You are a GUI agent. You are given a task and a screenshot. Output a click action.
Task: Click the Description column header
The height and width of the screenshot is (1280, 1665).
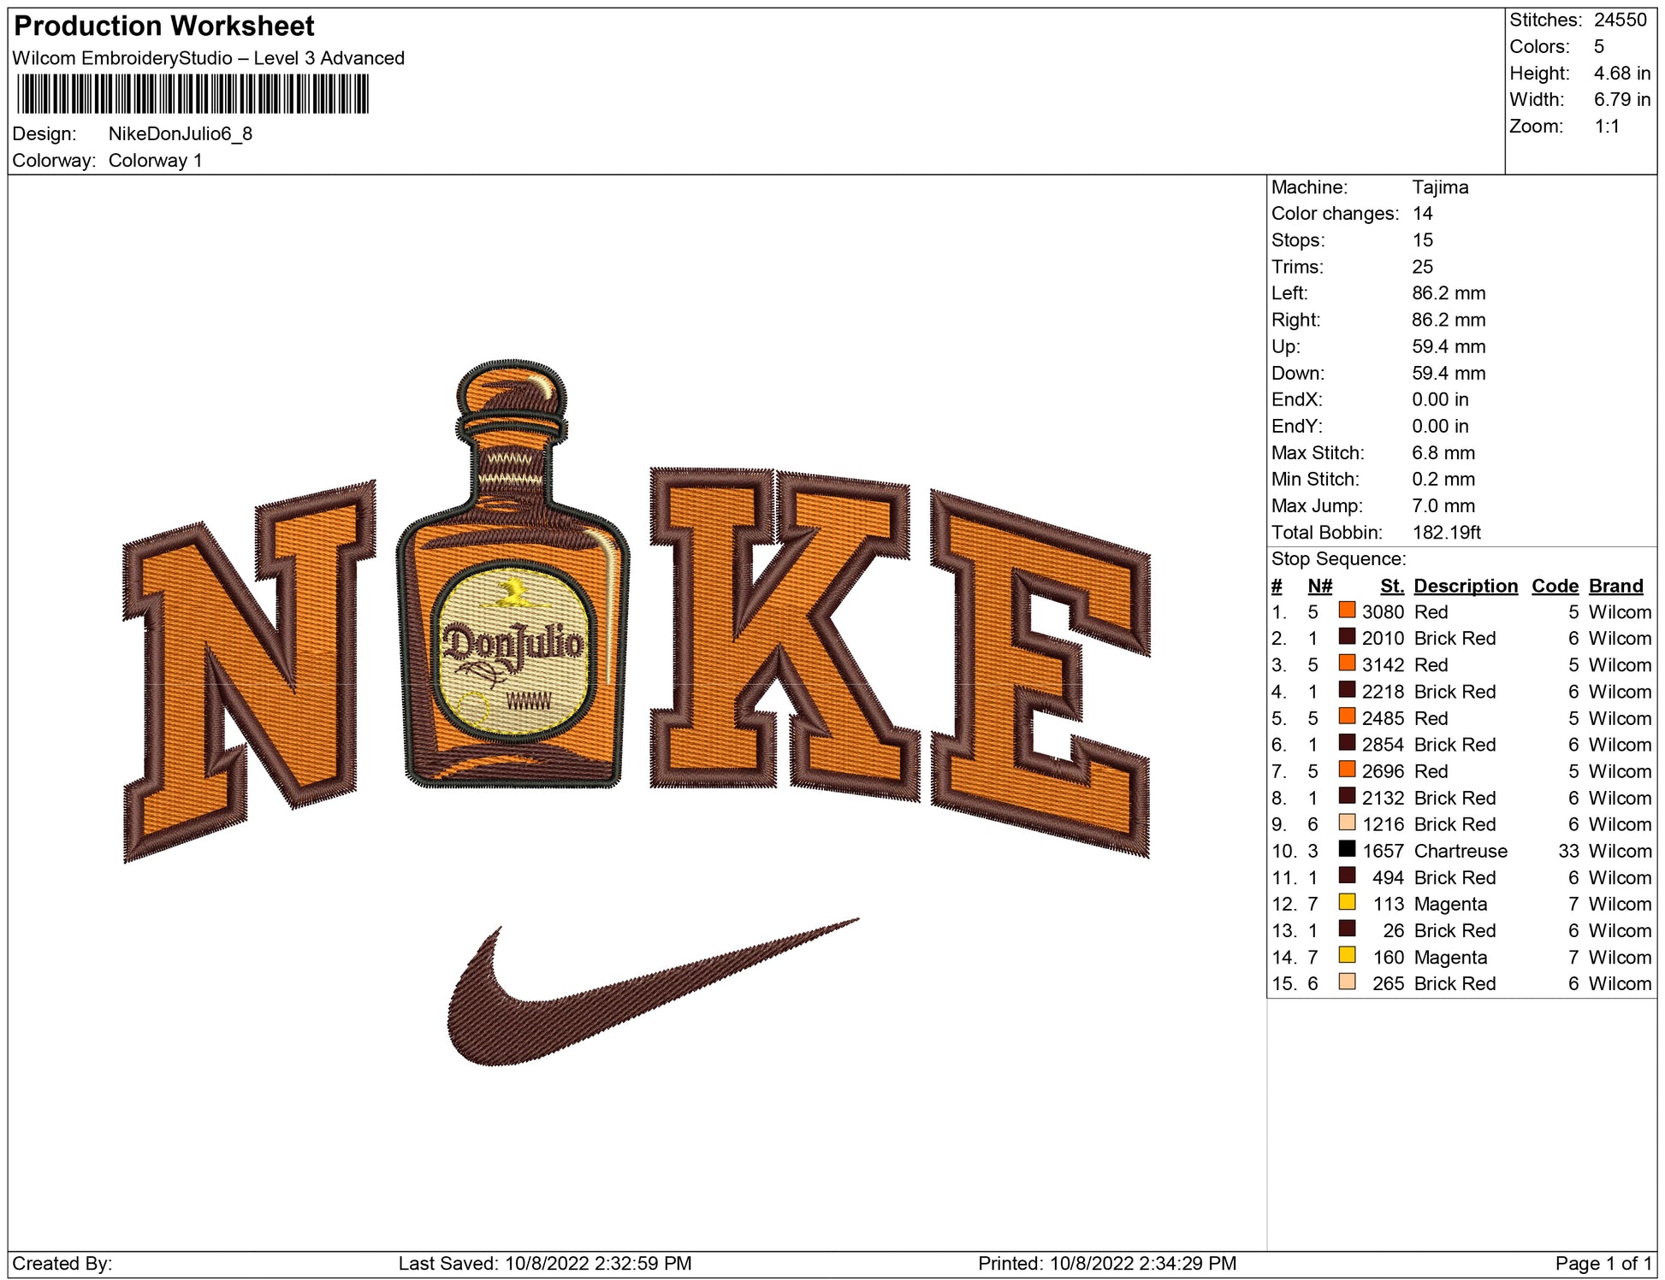[x=1465, y=586]
